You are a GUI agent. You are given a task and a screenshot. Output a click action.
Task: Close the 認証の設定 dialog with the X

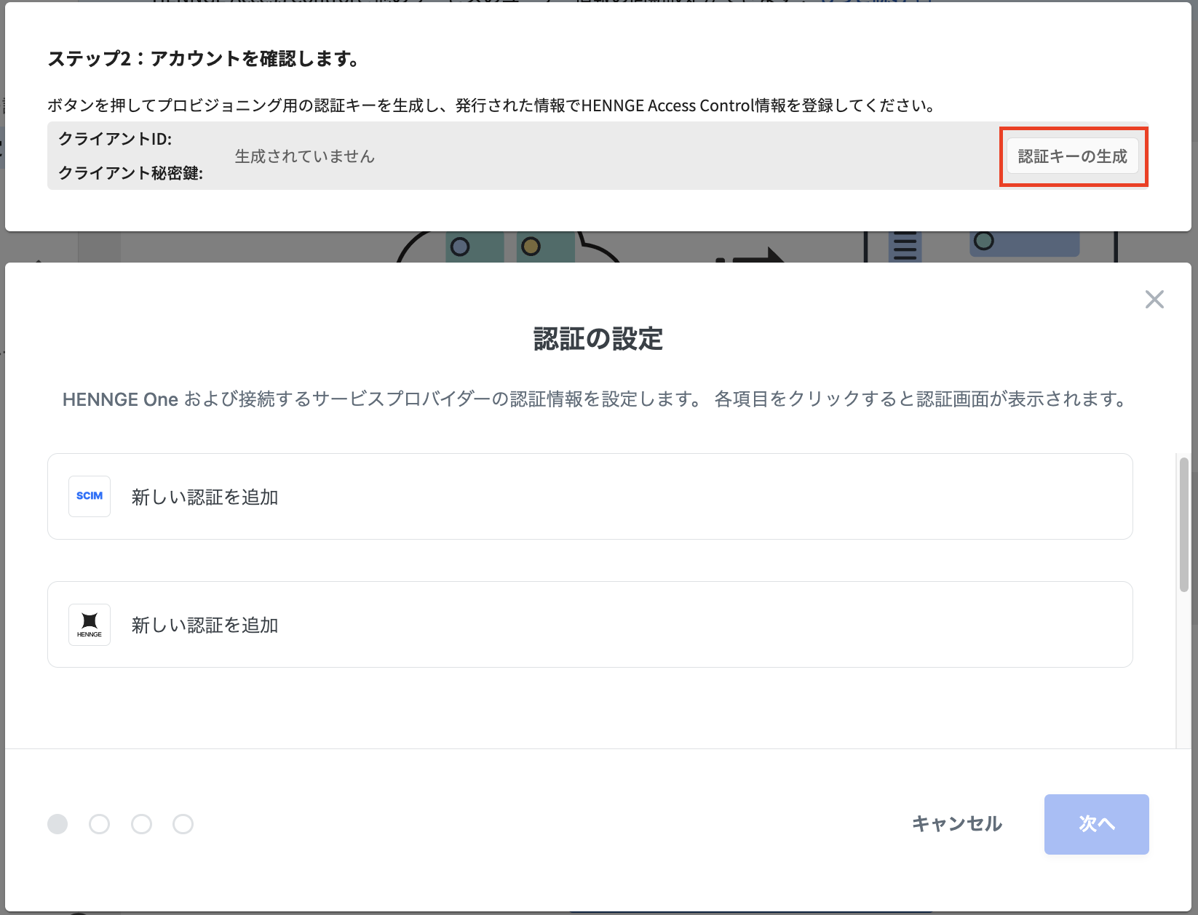[x=1154, y=299]
